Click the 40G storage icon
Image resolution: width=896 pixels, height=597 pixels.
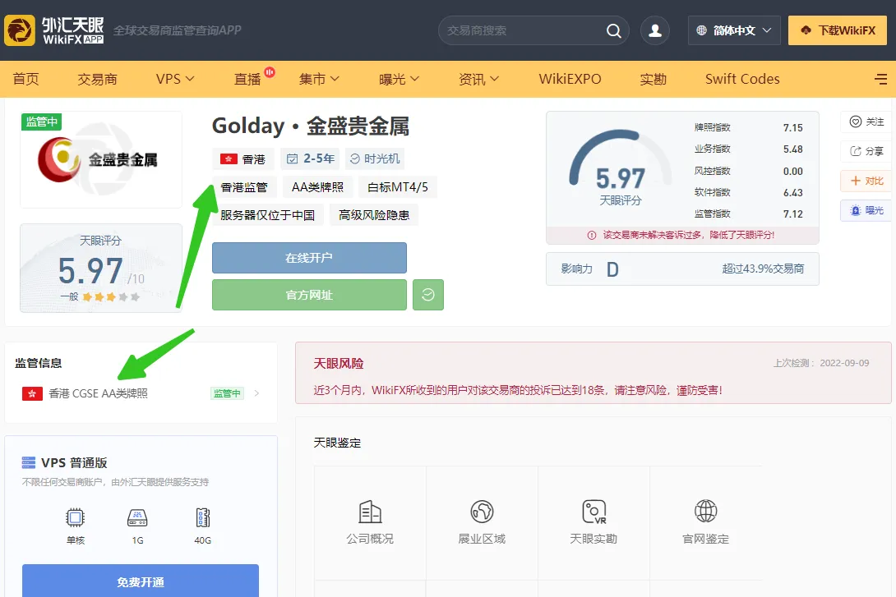click(x=203, y=517)
